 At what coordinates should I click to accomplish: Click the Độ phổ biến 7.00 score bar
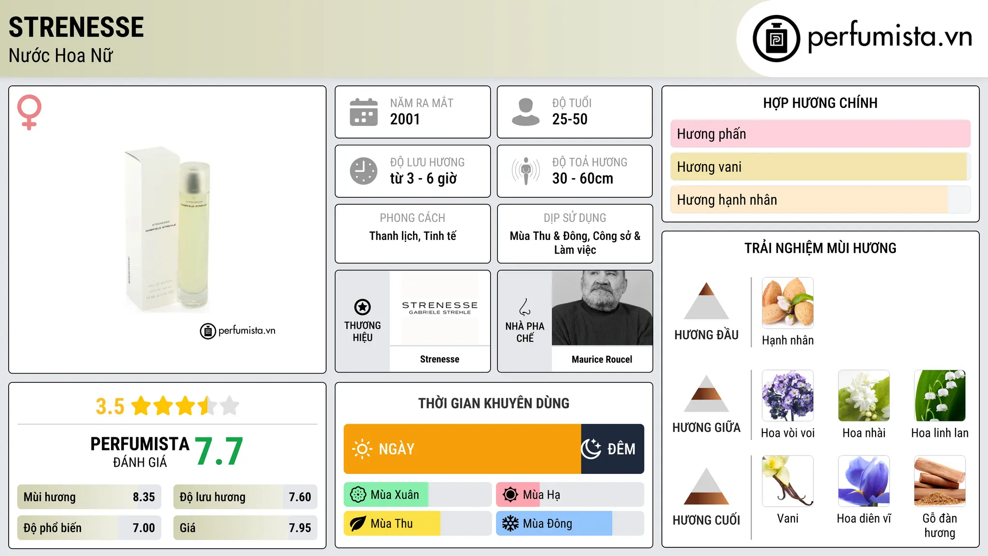[x=89, y=528]
